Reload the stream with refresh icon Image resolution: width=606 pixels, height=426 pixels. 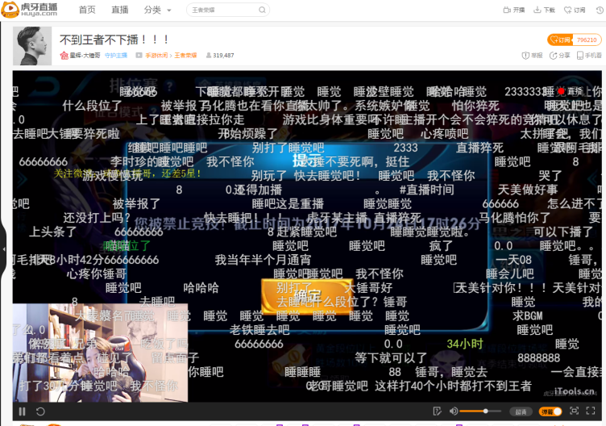tap(40, 411)
